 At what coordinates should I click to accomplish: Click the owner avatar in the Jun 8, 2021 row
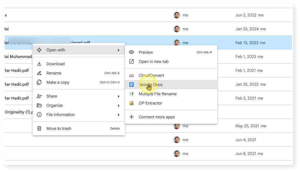click(177, 154)
